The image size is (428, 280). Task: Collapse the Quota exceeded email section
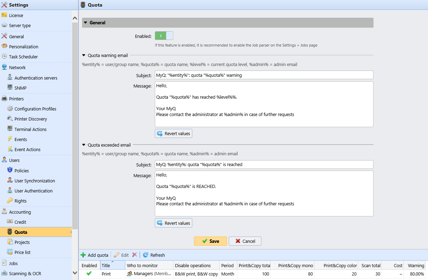(84, 144)
